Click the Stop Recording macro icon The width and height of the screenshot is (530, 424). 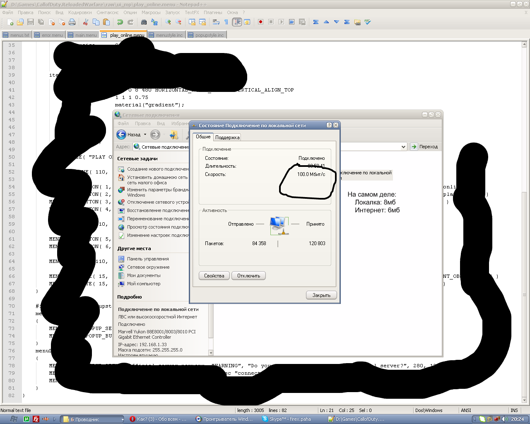pos(271,22)
